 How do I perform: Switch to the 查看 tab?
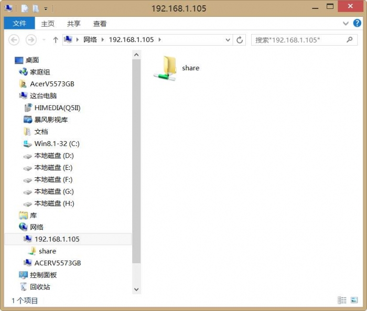(x=100, y=24)
